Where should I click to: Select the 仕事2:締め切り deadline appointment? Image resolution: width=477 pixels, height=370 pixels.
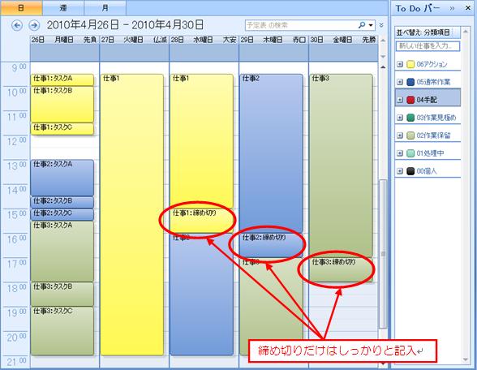[271, 245]
